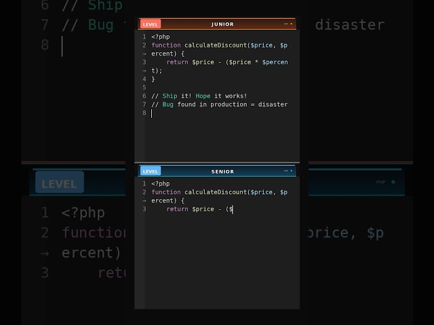Click the "Bug found in production" comment line

220,104
